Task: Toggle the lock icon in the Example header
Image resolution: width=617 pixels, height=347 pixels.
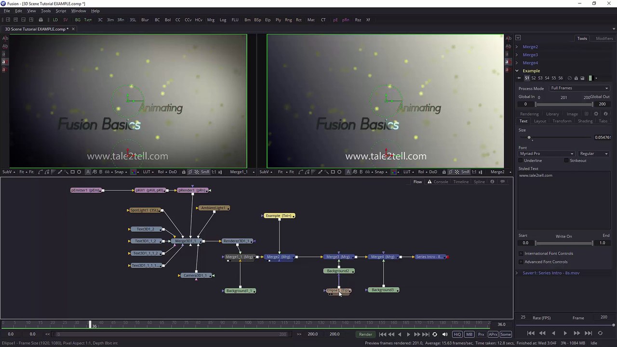Action: point(576,78)
